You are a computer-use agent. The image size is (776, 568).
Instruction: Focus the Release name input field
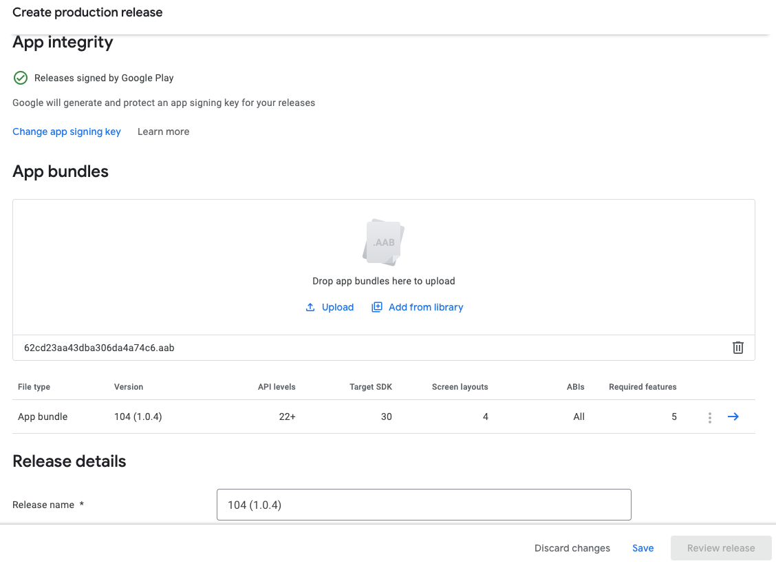pyautogui.click(x=423, y=505)
